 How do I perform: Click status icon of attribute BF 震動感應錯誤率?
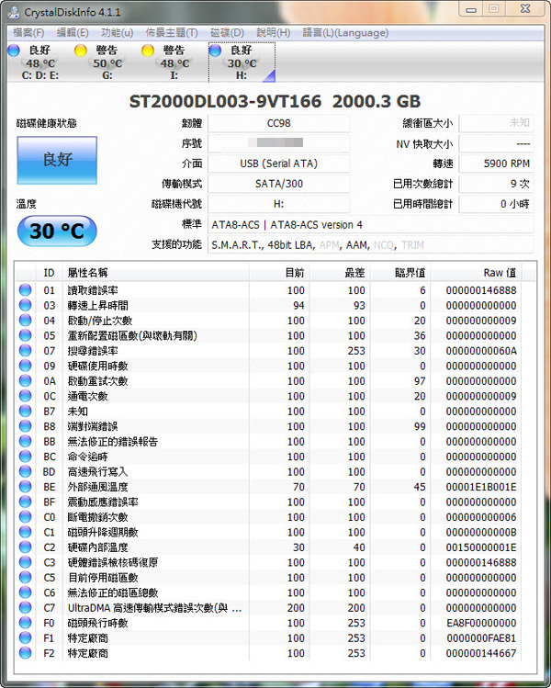coord(26,502)
